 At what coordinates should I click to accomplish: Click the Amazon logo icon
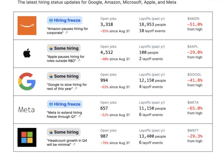coord(27,26)
